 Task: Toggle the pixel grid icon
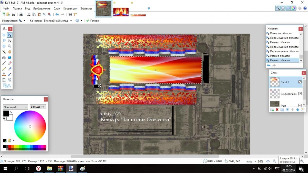(x=70, y=15)
